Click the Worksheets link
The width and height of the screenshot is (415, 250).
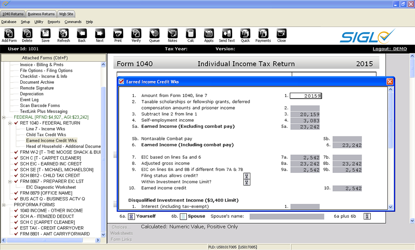coord(122,233)
